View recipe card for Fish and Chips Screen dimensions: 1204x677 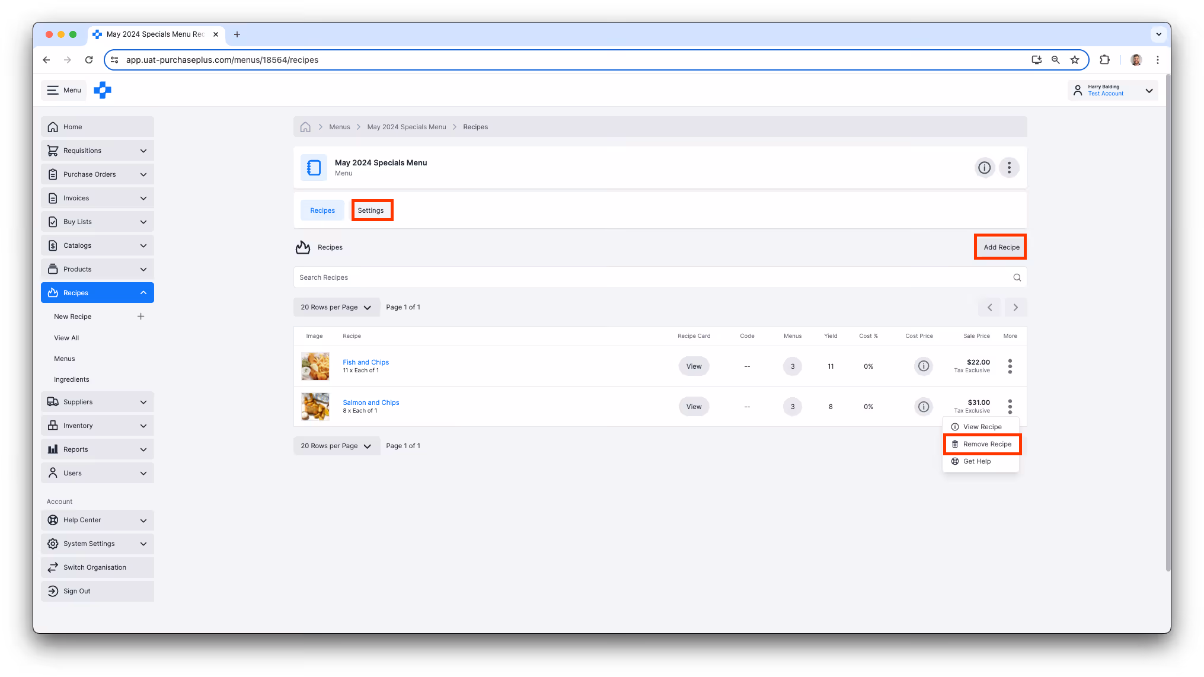tap(694, 366)
